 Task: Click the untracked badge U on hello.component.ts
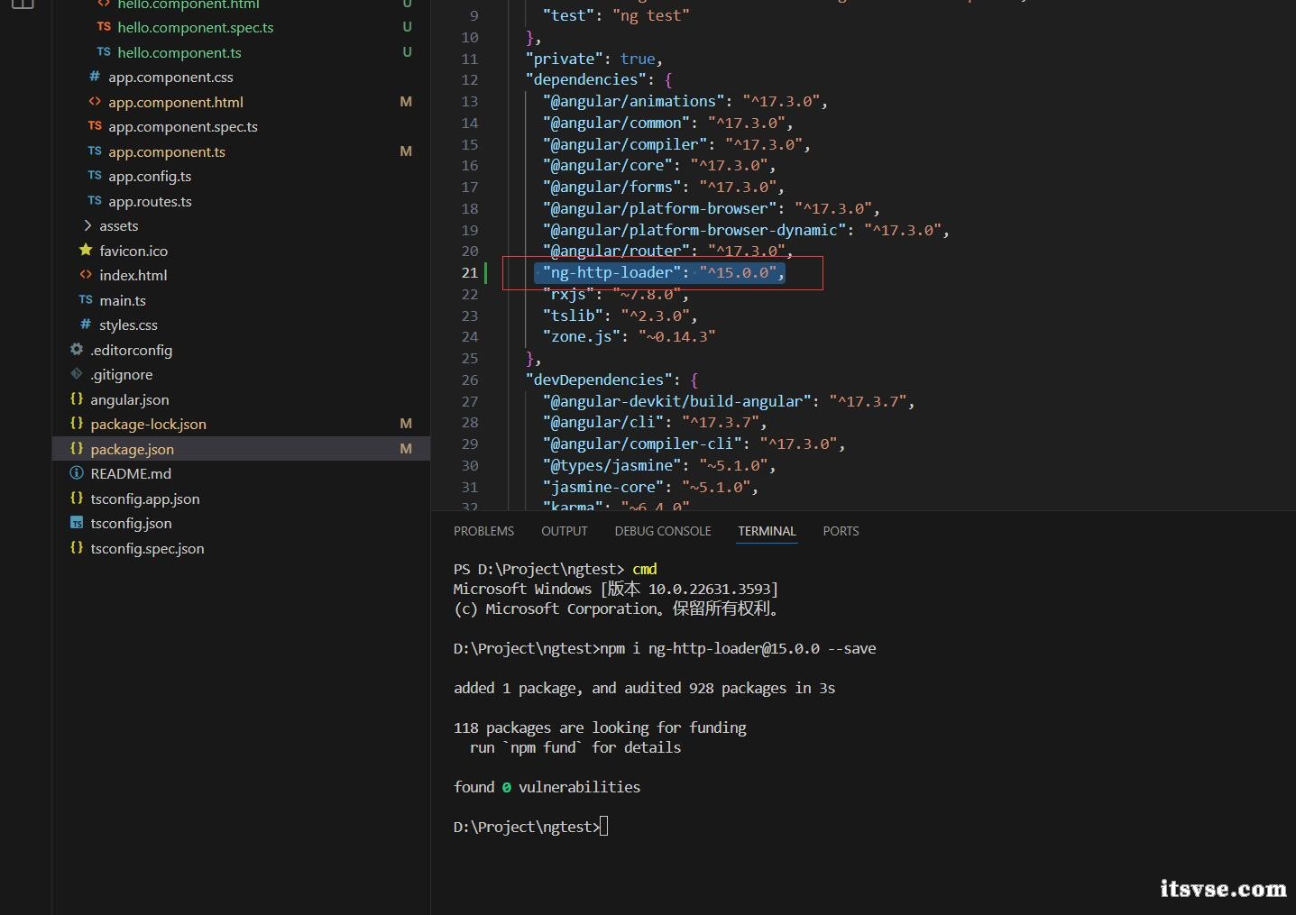pos(408,52)
